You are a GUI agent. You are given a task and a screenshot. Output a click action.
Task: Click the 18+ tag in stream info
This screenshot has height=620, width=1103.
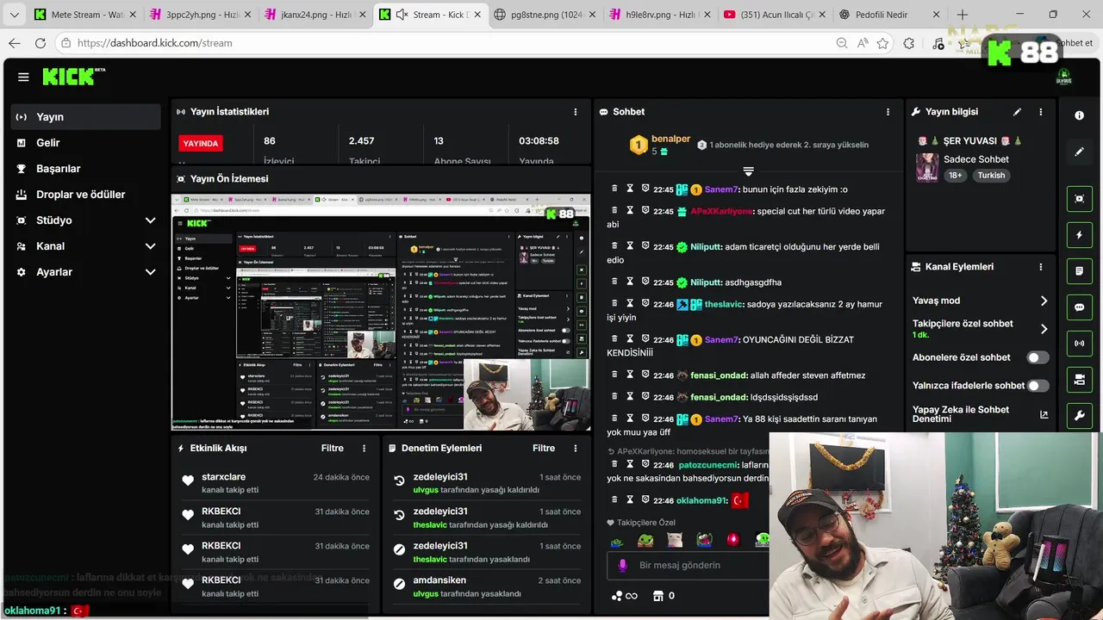pyautogui.click(x=955, y=175)
